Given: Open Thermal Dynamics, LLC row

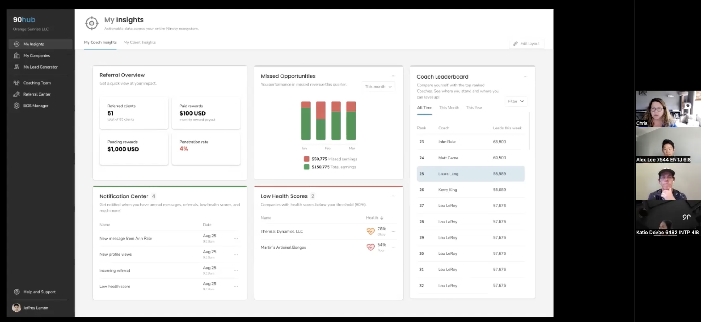Looking at the screenshot, I should tap(329, 231).
